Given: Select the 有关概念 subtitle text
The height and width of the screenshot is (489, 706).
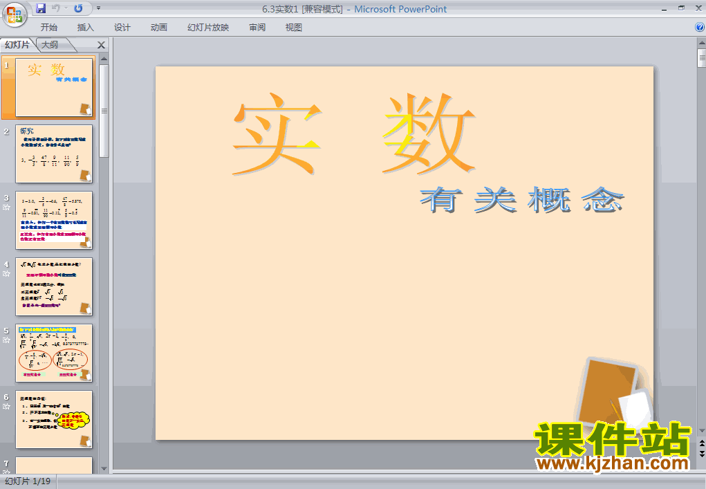Looking at the screenshot, I should coord(522,199).
